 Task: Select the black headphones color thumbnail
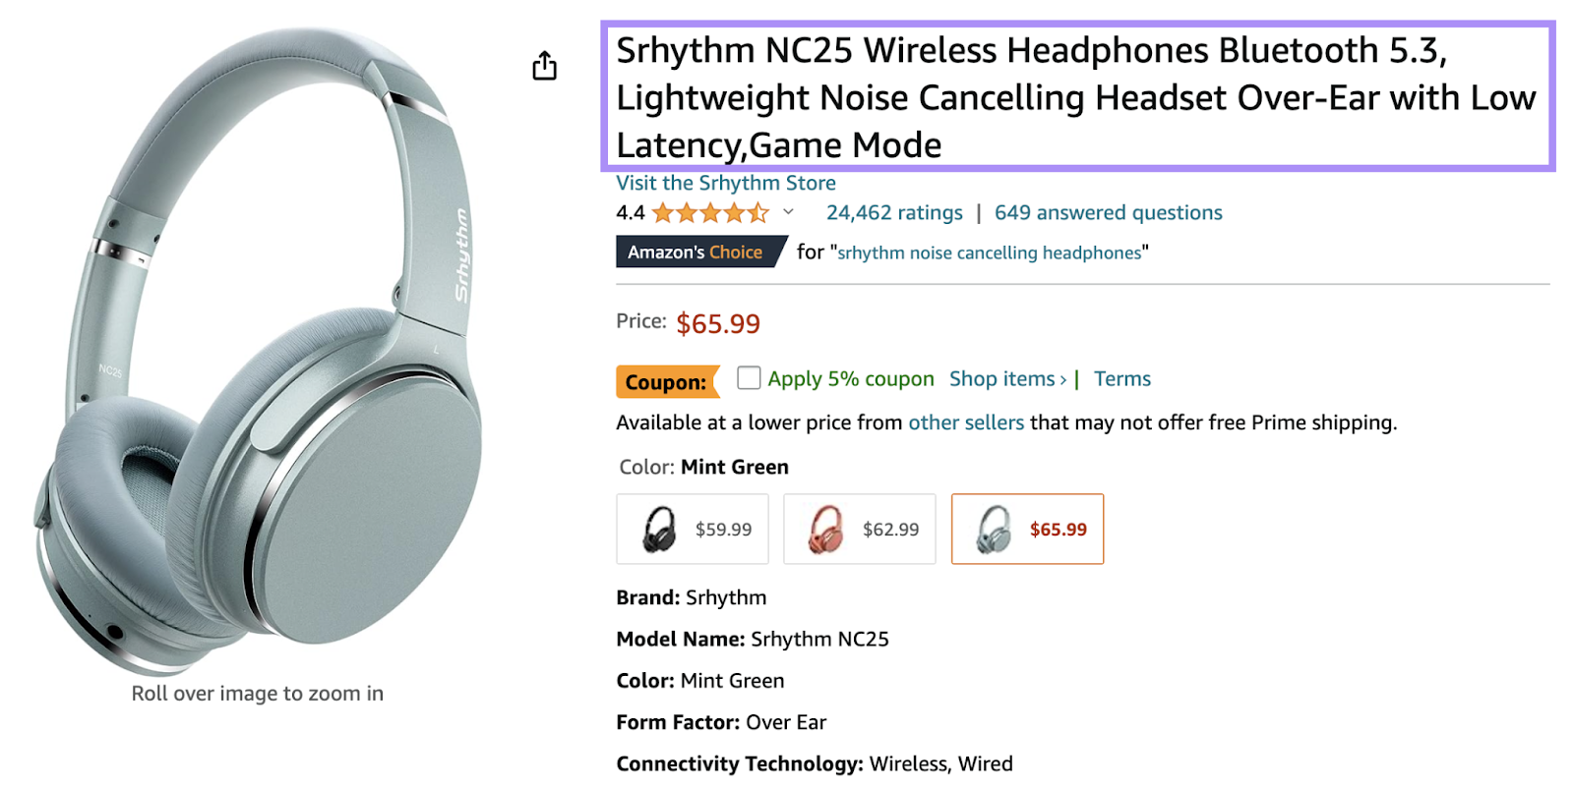692,529
